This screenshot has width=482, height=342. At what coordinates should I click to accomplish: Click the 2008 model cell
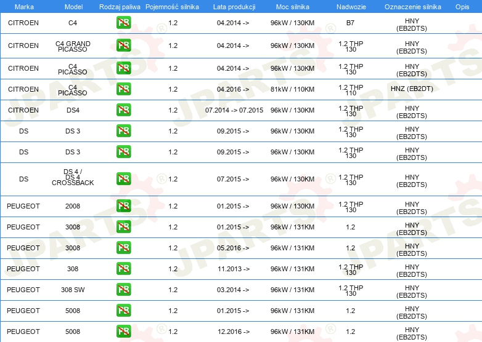pos(73,206)
